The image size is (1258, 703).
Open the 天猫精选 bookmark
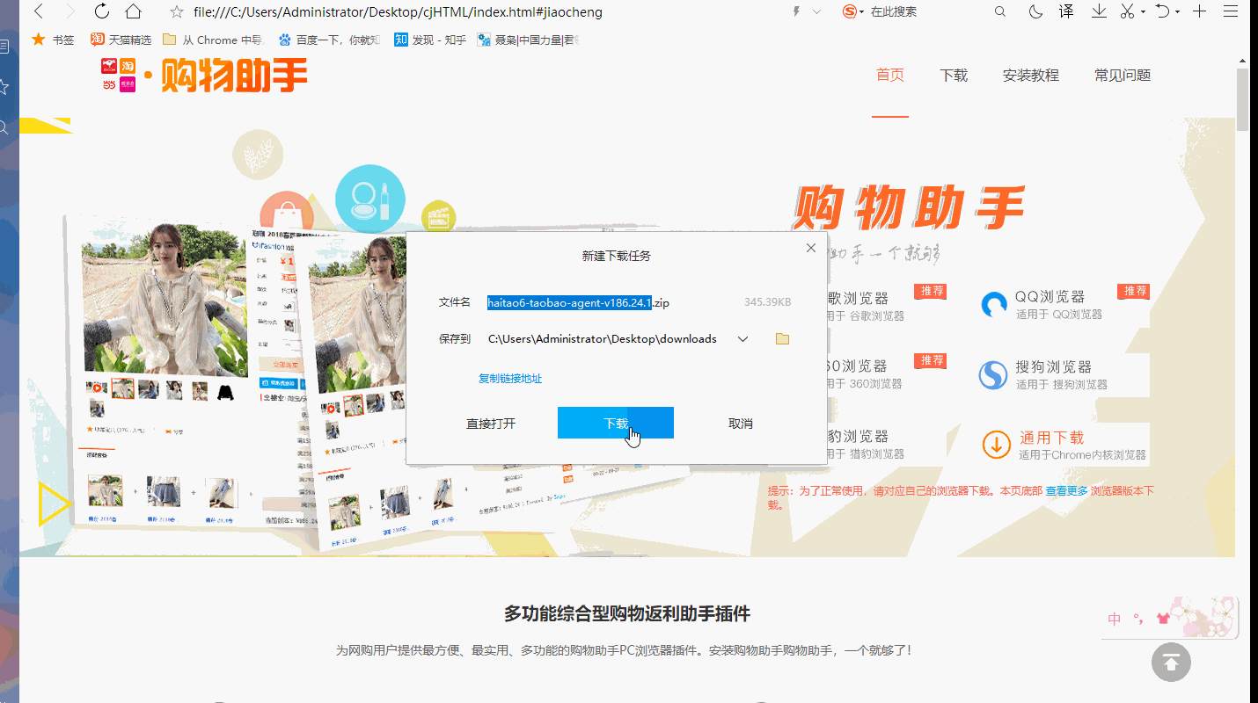coord(121,40)
